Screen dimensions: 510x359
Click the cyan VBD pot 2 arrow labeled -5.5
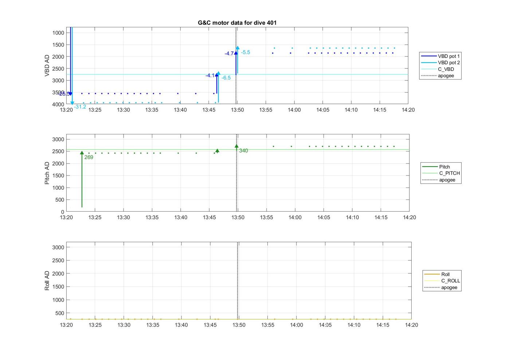tap(238, 60)
